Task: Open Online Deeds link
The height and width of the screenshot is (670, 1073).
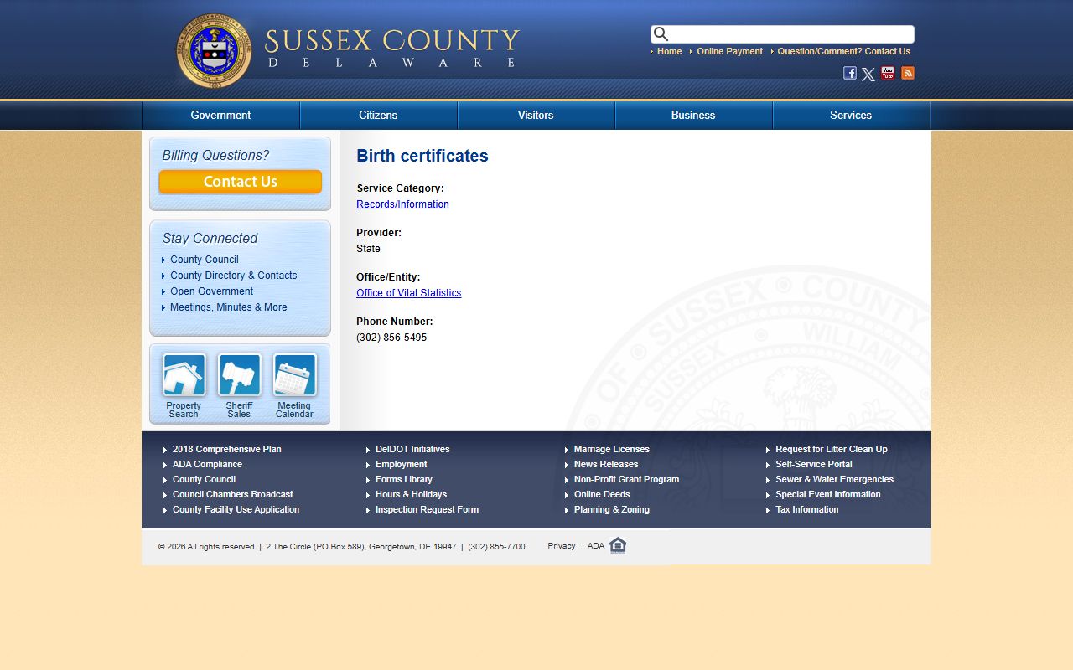Action: [602, 495]
